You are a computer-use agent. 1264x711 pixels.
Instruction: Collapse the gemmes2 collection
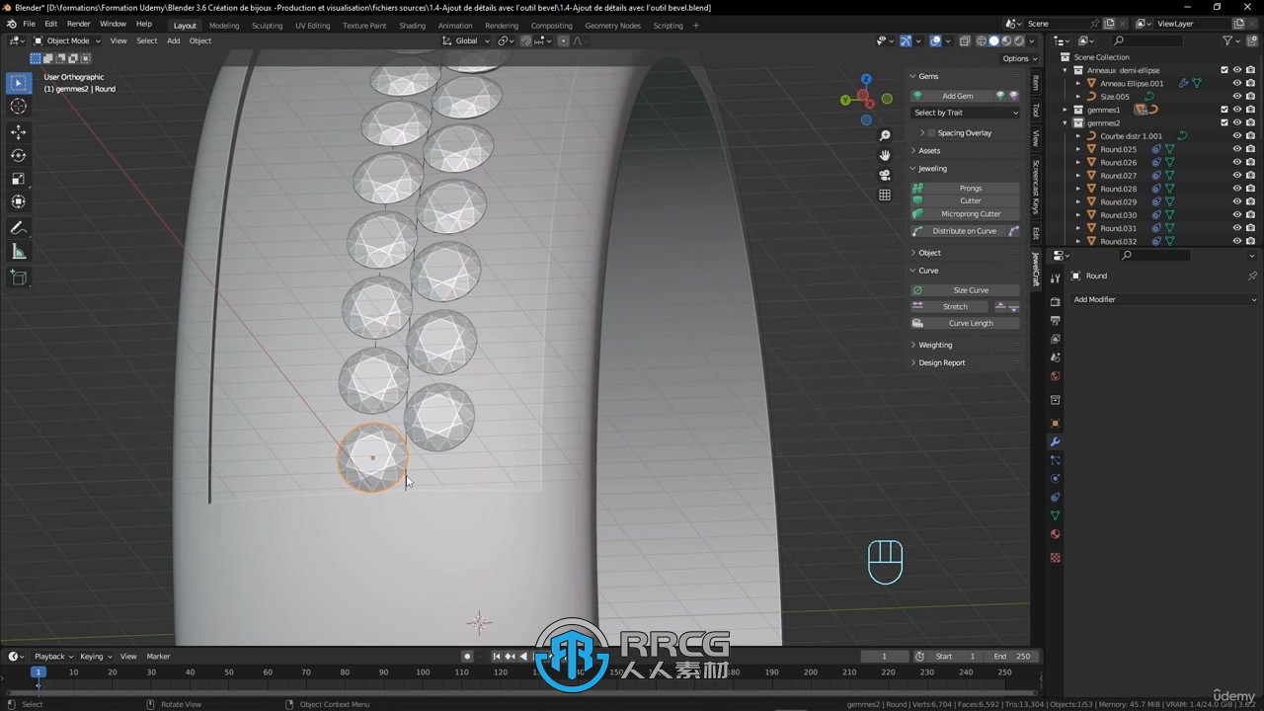(1066, 122)
